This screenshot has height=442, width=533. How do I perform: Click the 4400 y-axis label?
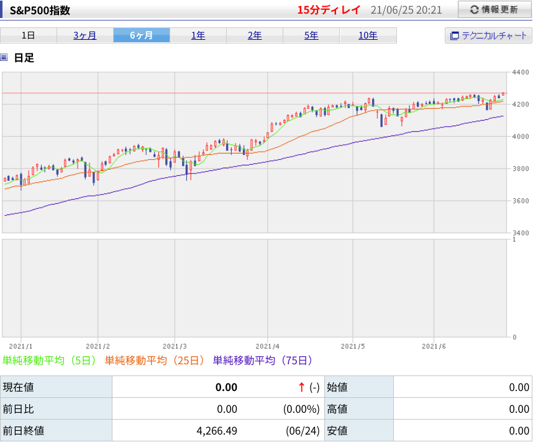click(x=521, y=72)
